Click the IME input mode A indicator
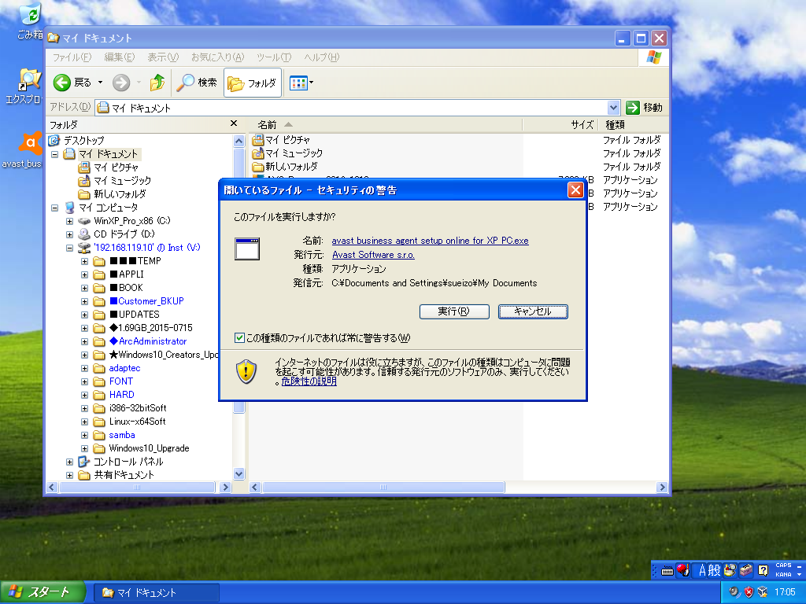The image size is (806, 604). click(x=702, y=570)
